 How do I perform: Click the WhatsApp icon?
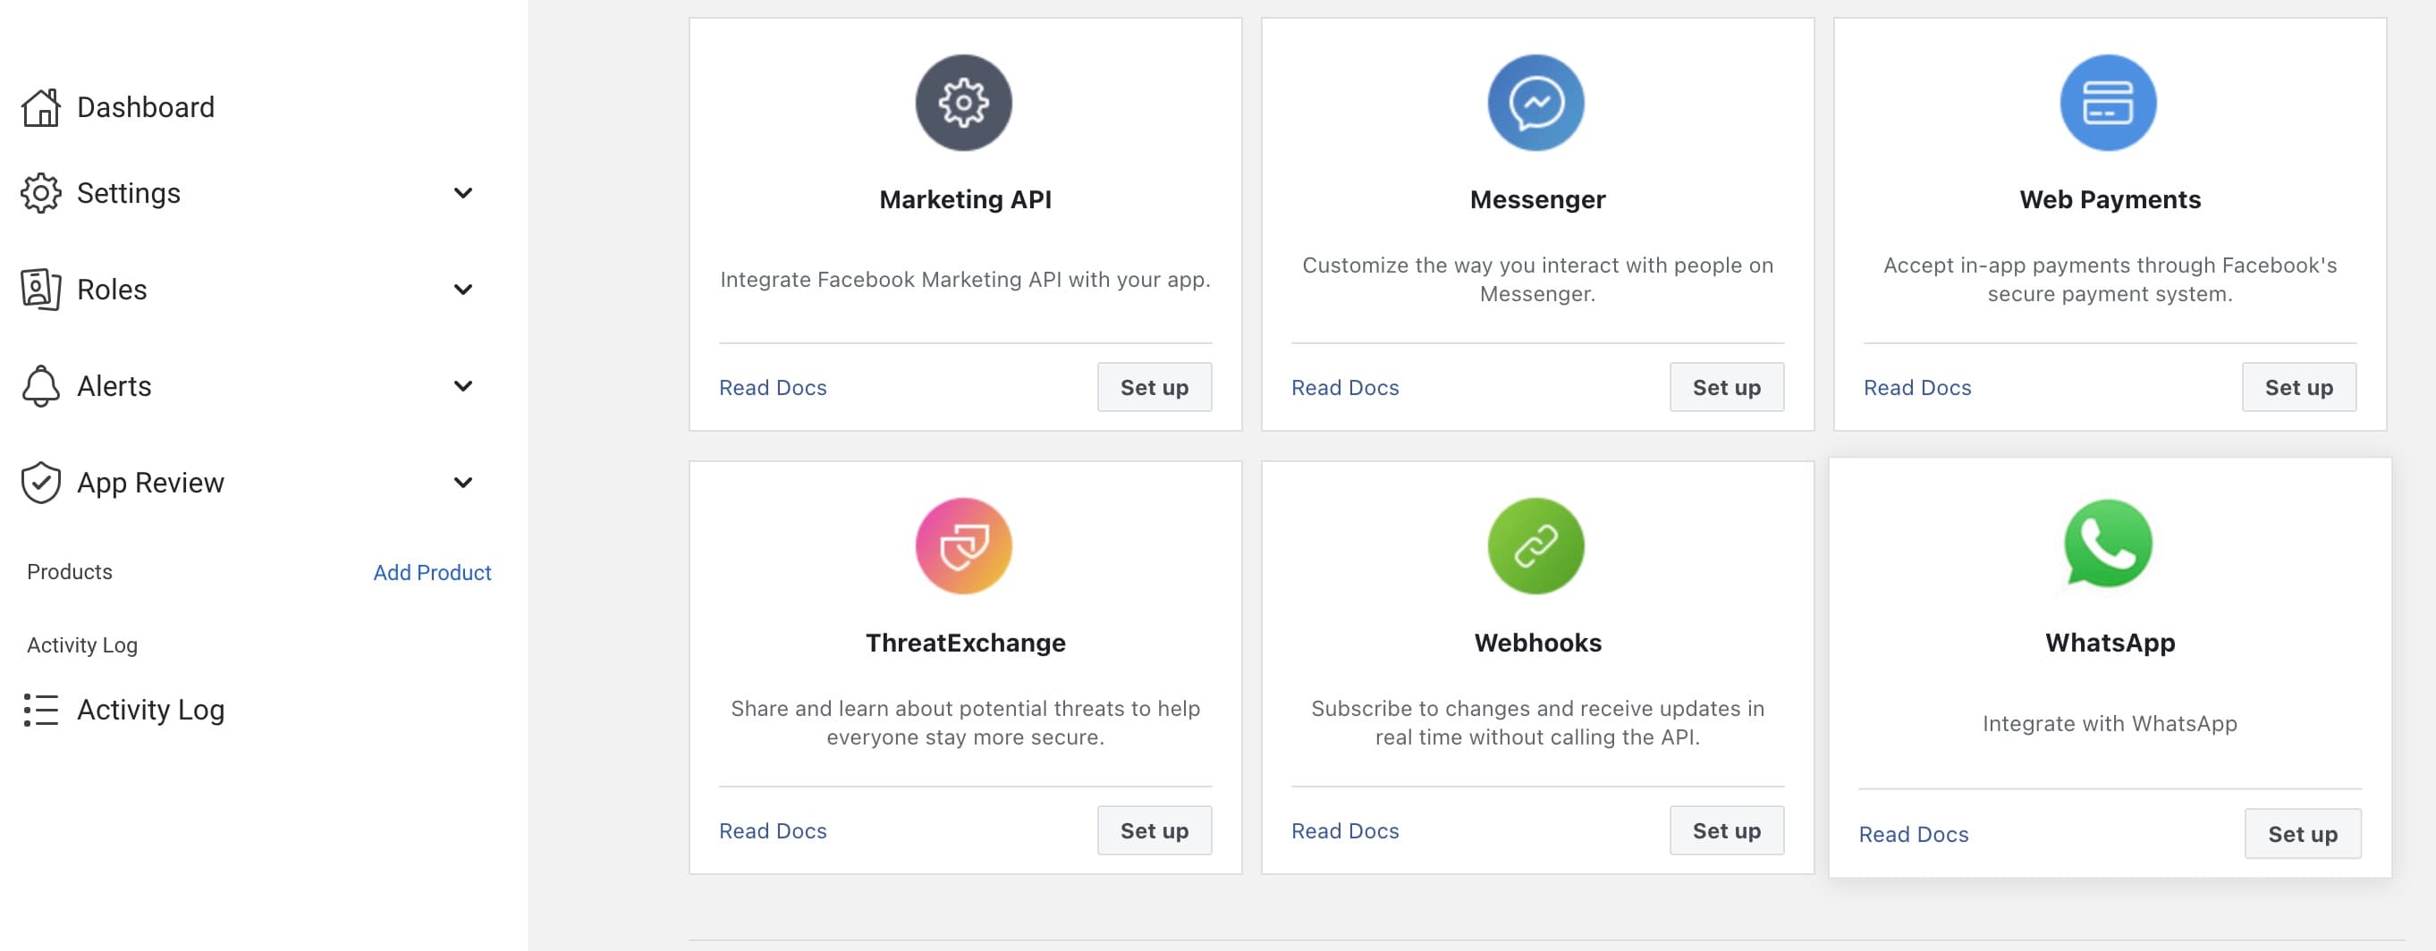click(2109, 545)
